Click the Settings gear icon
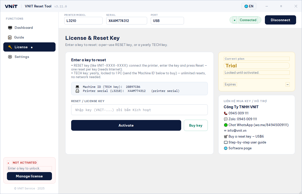302x194 pixels. [x=10, y=57]
